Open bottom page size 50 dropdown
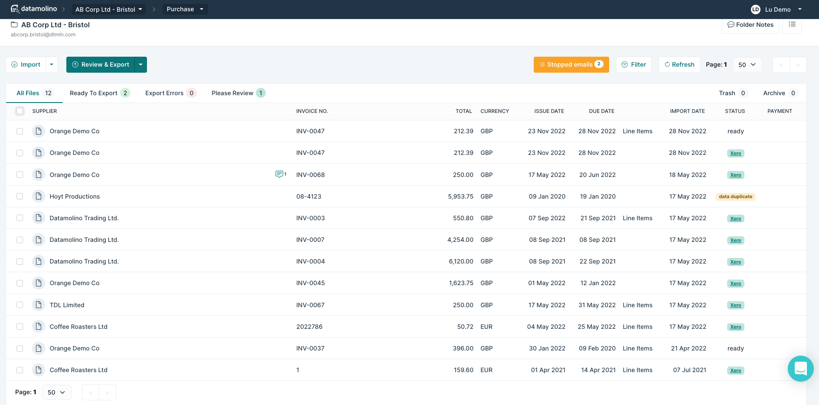The width and height of the screenshot is (819, 405). [x=56, y=392]
